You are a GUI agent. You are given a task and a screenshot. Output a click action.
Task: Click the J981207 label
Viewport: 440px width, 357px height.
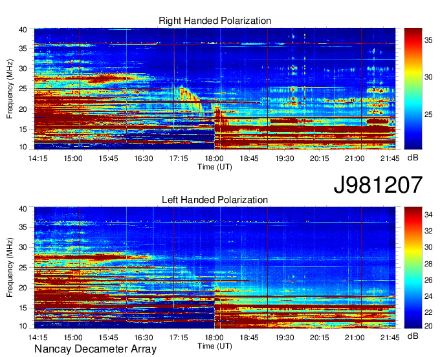(x=378, y=185)
